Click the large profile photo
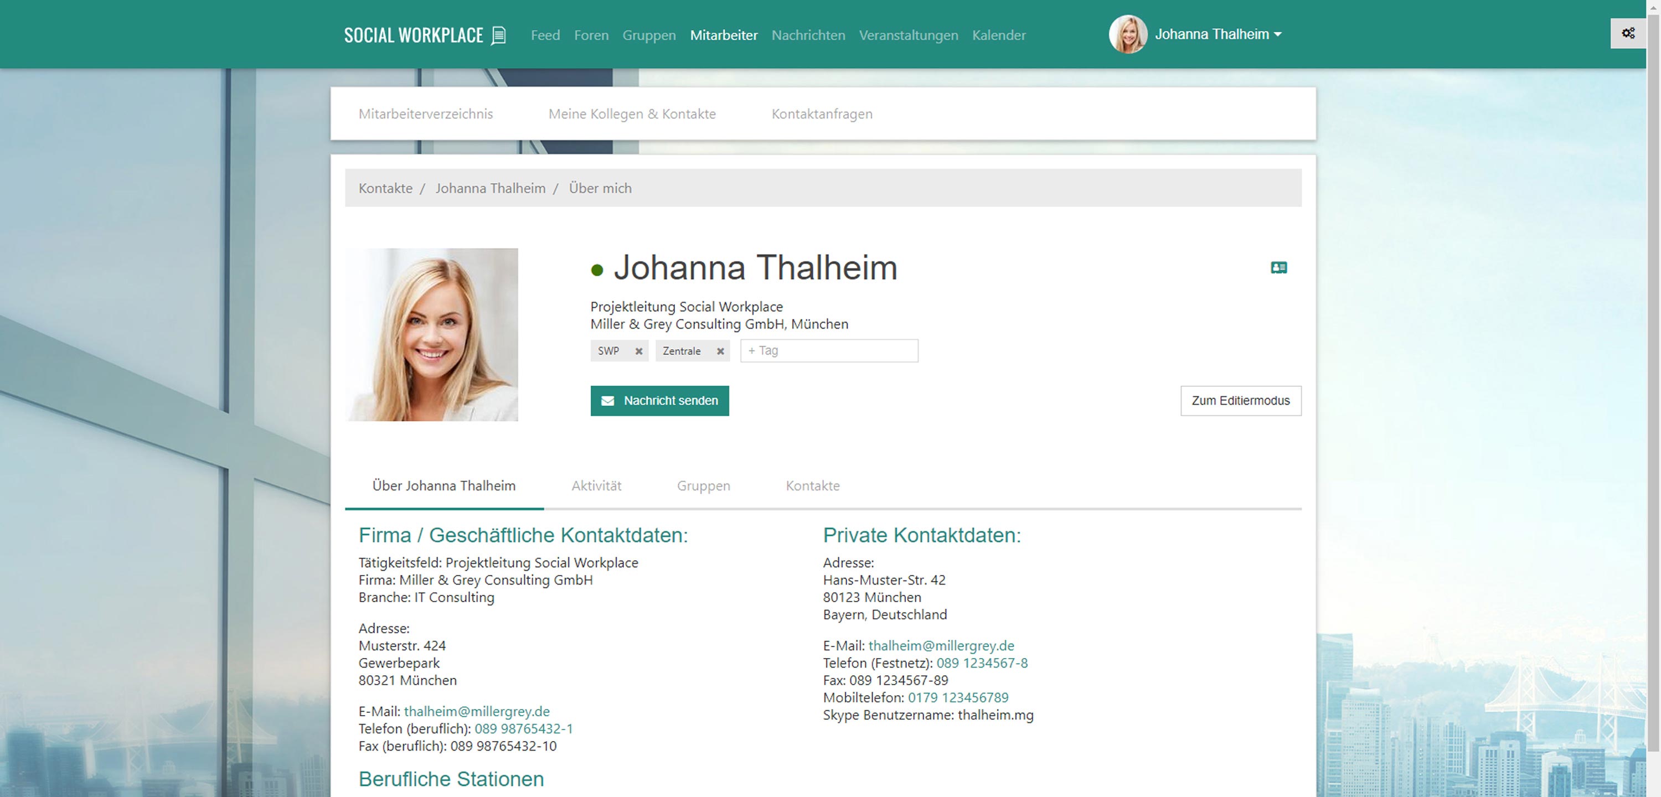This screenshot has height=797, width=1661. [431, 335]
